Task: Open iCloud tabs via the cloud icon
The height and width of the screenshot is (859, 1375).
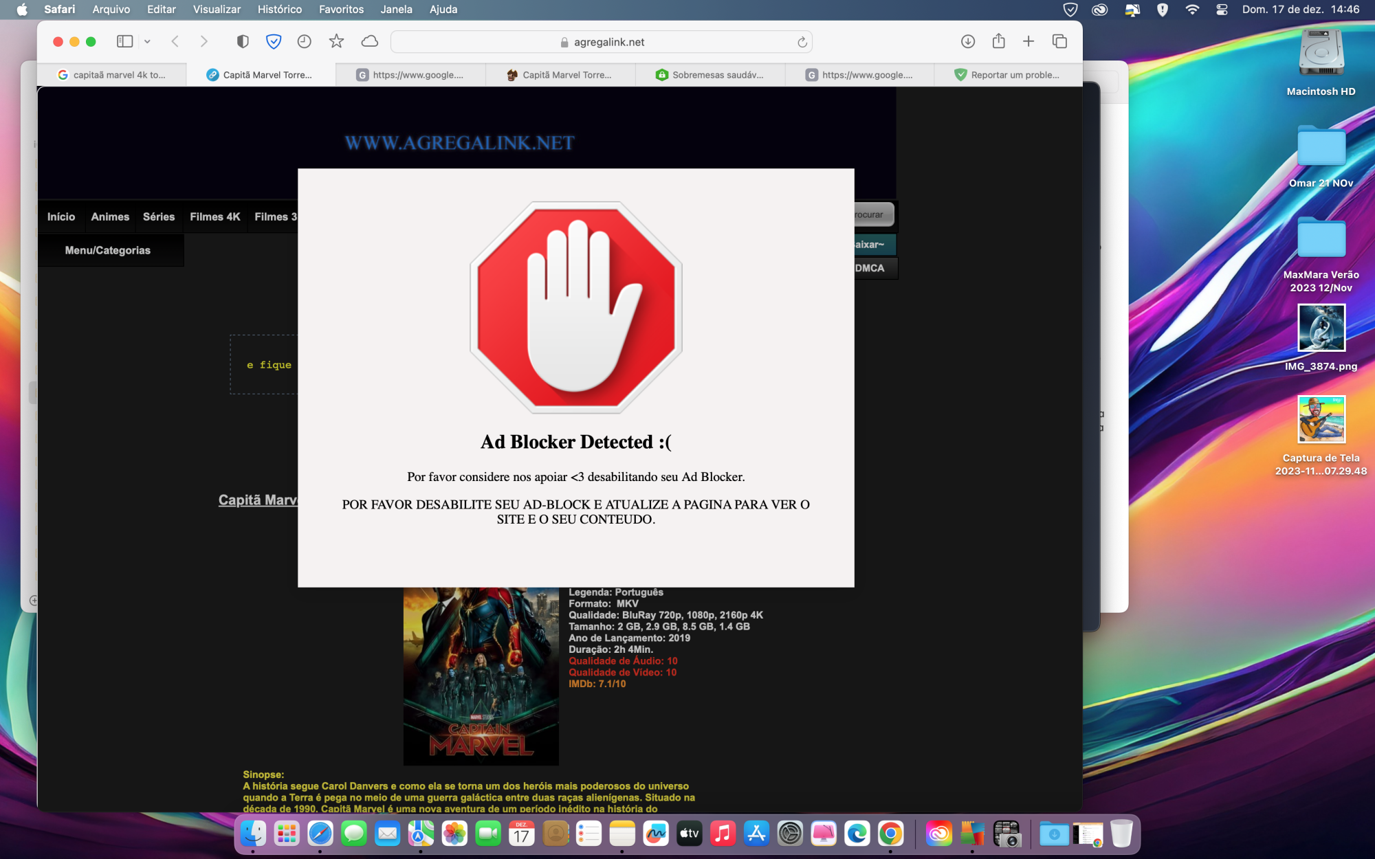Action: pyautogui.click(x=368, y=41)
